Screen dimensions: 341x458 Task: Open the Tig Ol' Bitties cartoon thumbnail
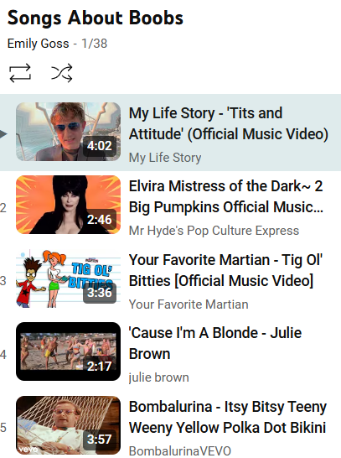click(x=68, y=278)
